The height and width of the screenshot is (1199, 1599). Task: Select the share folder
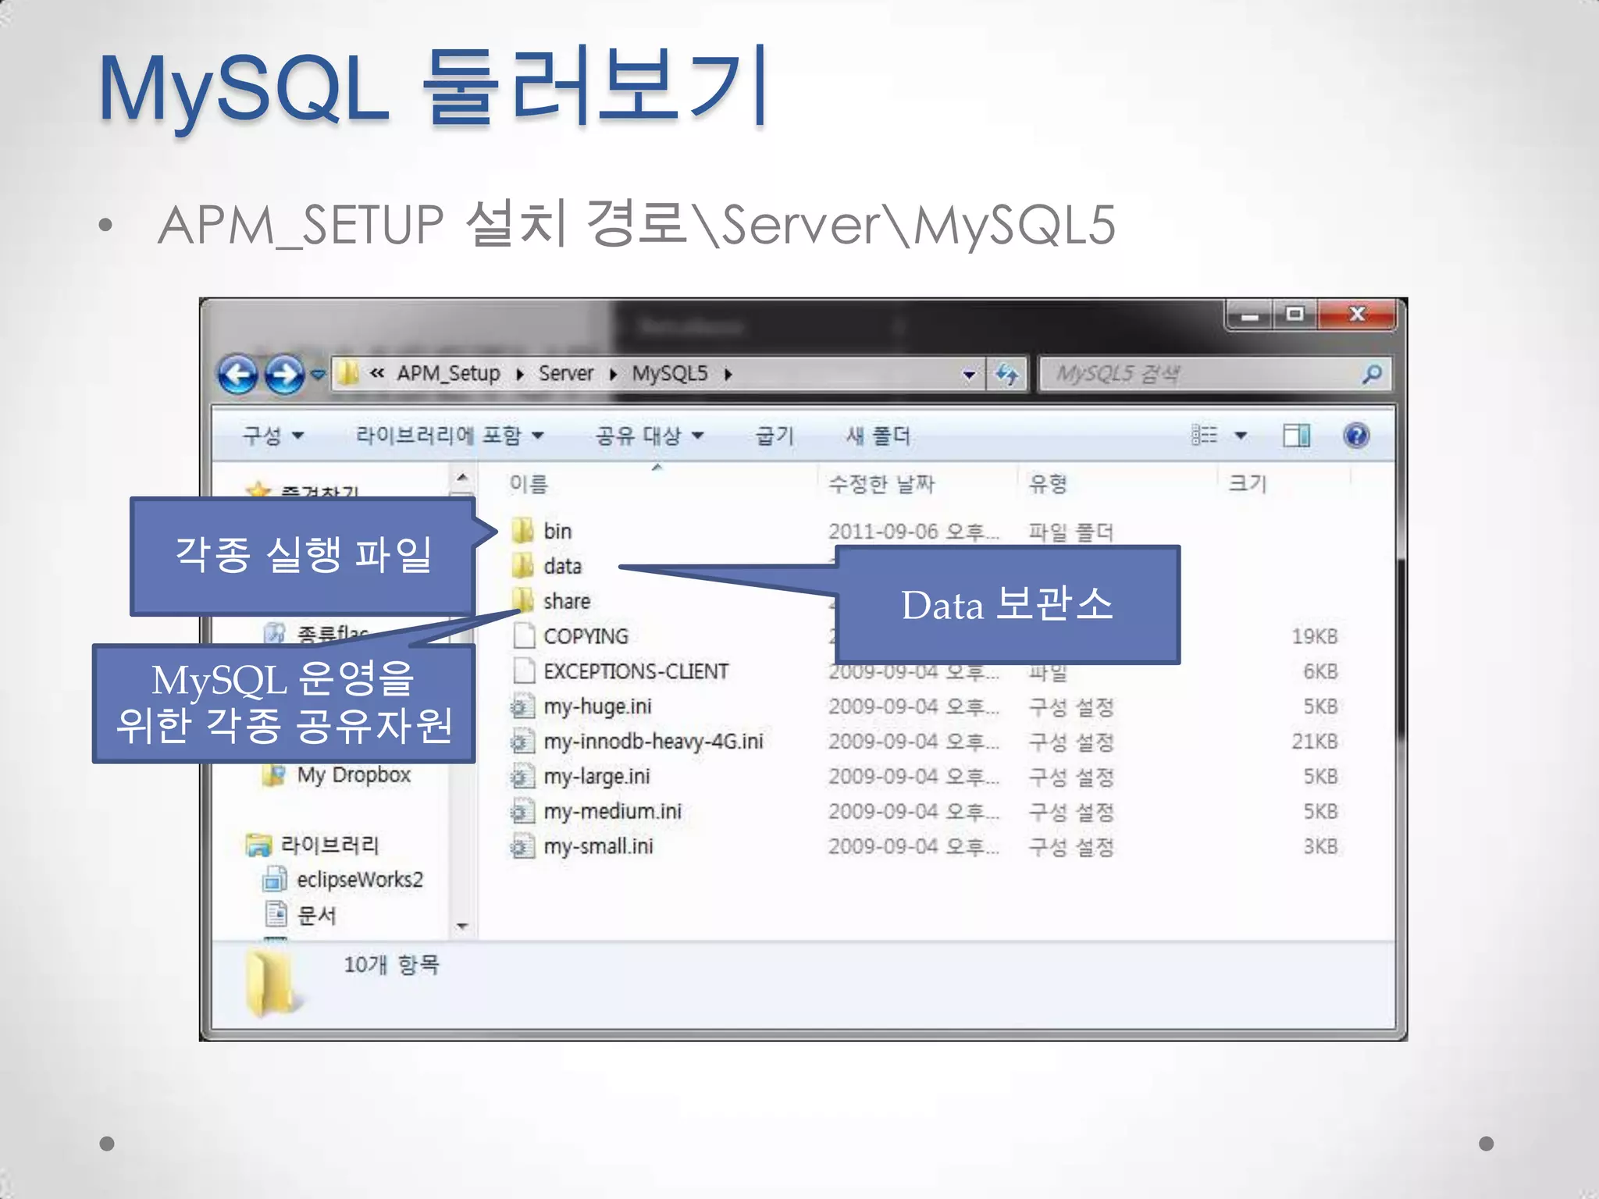coord(567,602)
